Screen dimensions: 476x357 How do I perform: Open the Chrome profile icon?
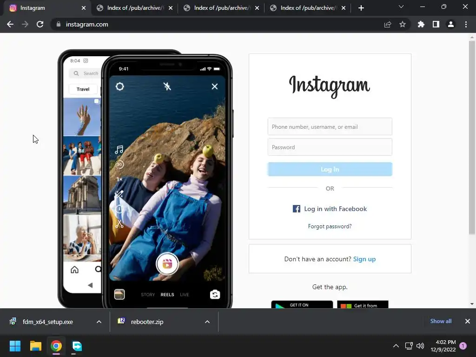451,24
